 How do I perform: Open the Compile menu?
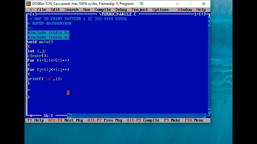[103, 10]
